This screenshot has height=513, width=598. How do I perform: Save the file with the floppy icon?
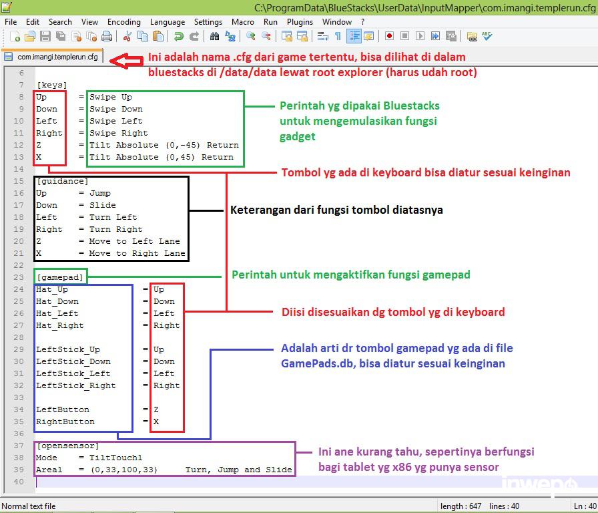click(45, 37)
